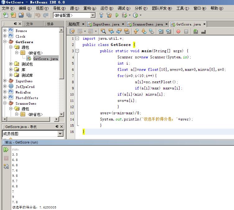Image resolution: width=234 pixels, height=210 pixels.
Task: Click the Build Project hammer icon
Action: coord(101,15)
